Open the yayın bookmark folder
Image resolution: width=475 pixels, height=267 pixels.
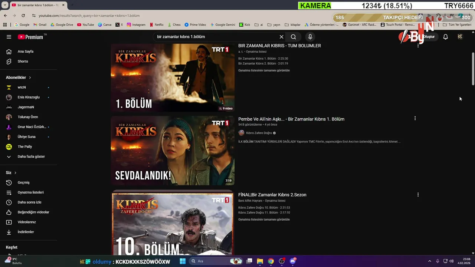274,25
